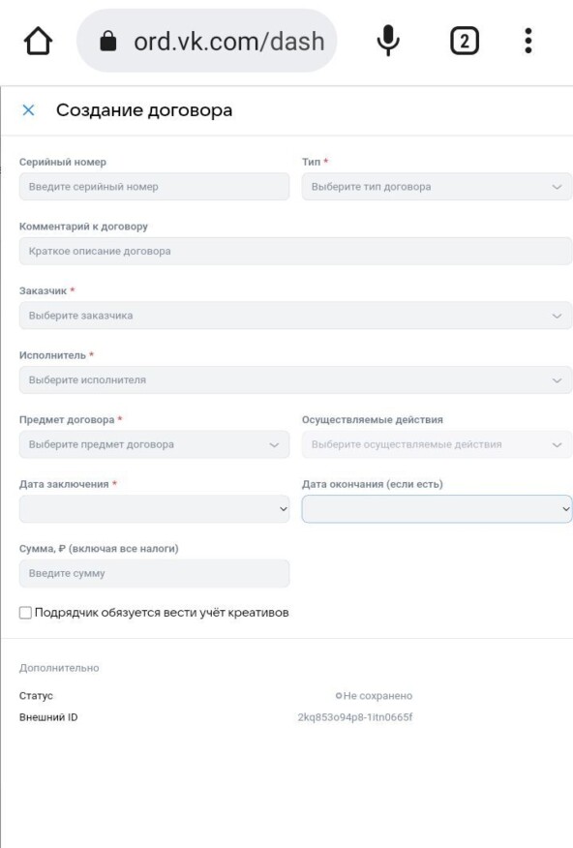This screenshot has height=848, width=573.
Task: Click the «Не сохранено» status label
Action: pos(377,693)
